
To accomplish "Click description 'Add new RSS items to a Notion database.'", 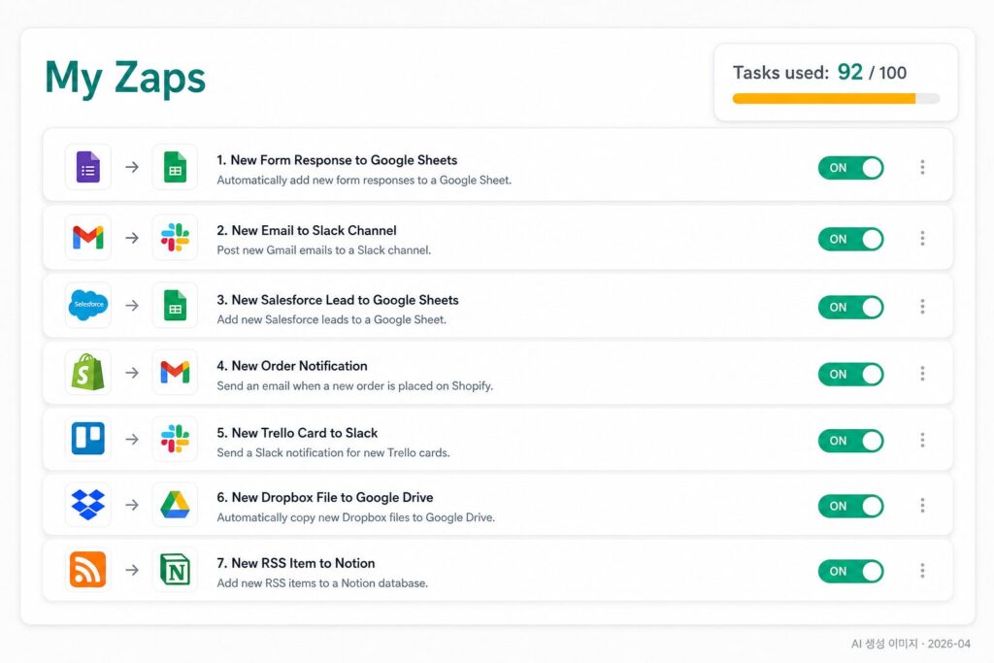I will point(322,583).
